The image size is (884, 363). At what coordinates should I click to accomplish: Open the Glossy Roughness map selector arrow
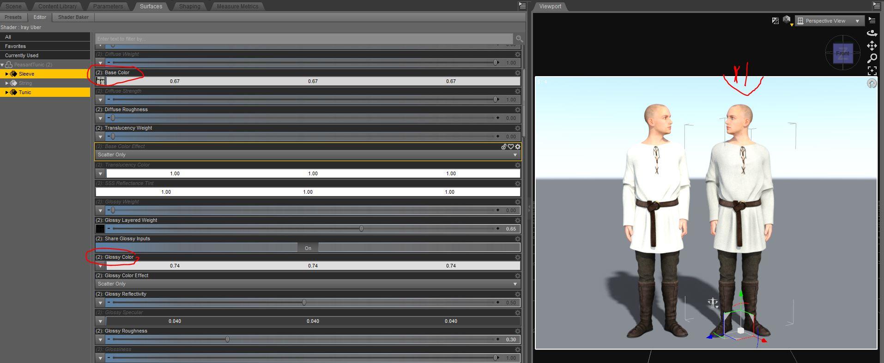tap(100, 339)
